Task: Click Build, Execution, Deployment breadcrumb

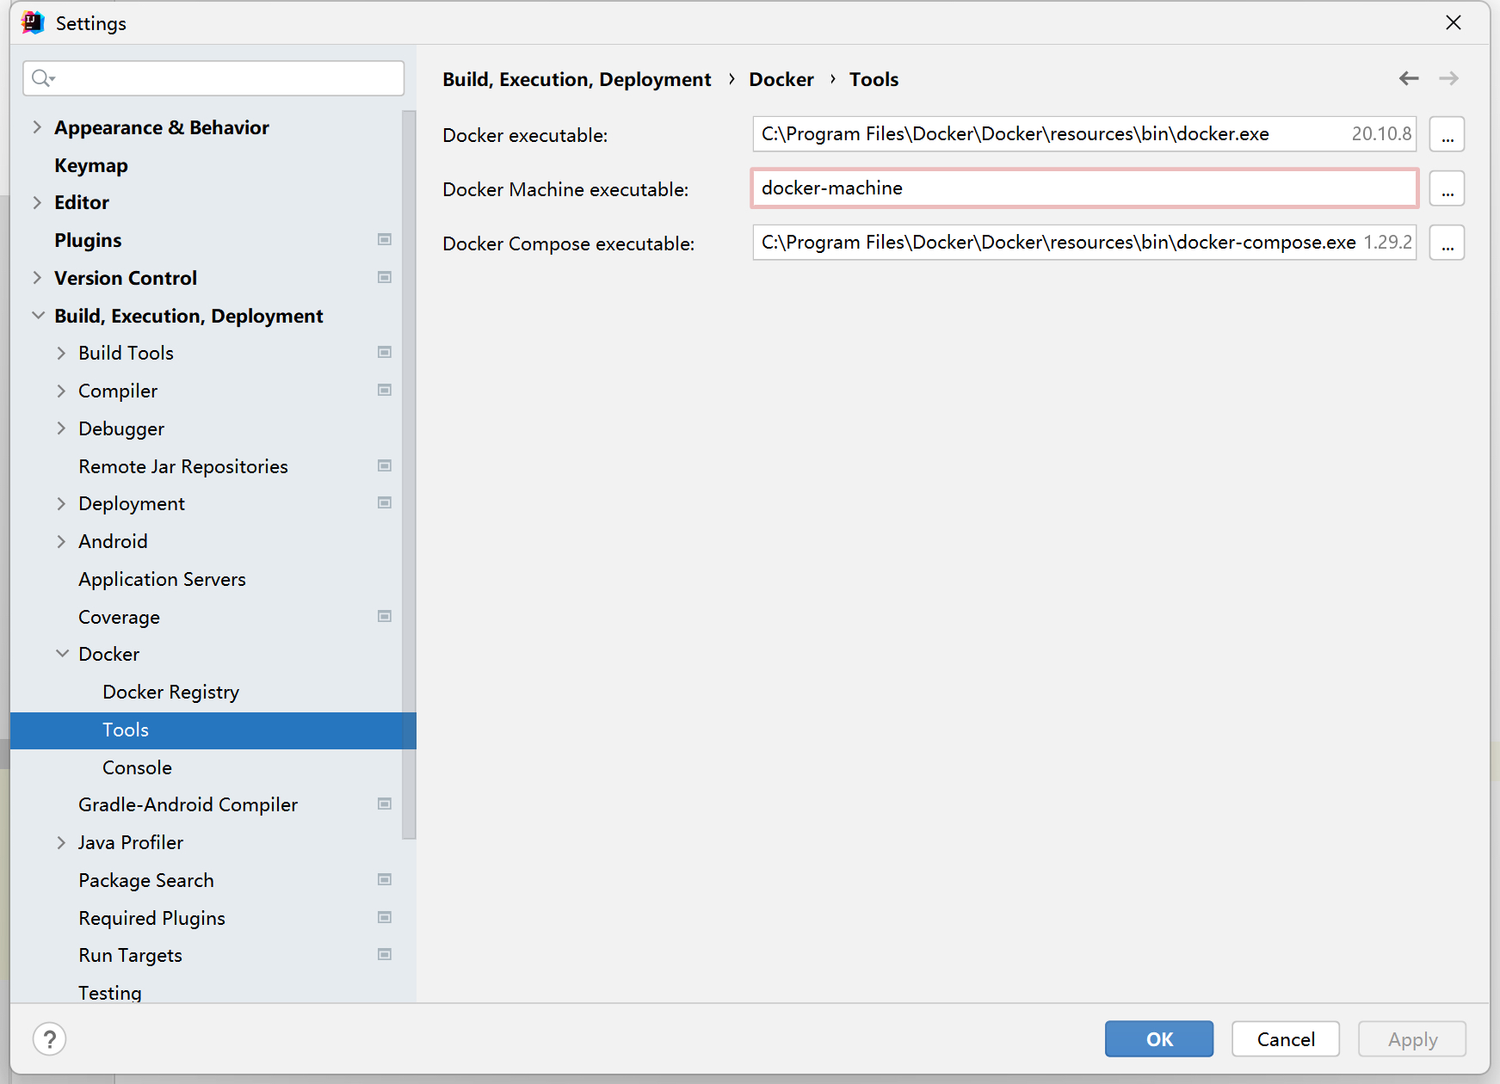Action: (x=577, y=79)
